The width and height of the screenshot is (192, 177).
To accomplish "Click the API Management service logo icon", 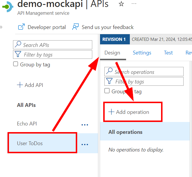I will coord(8,7).
